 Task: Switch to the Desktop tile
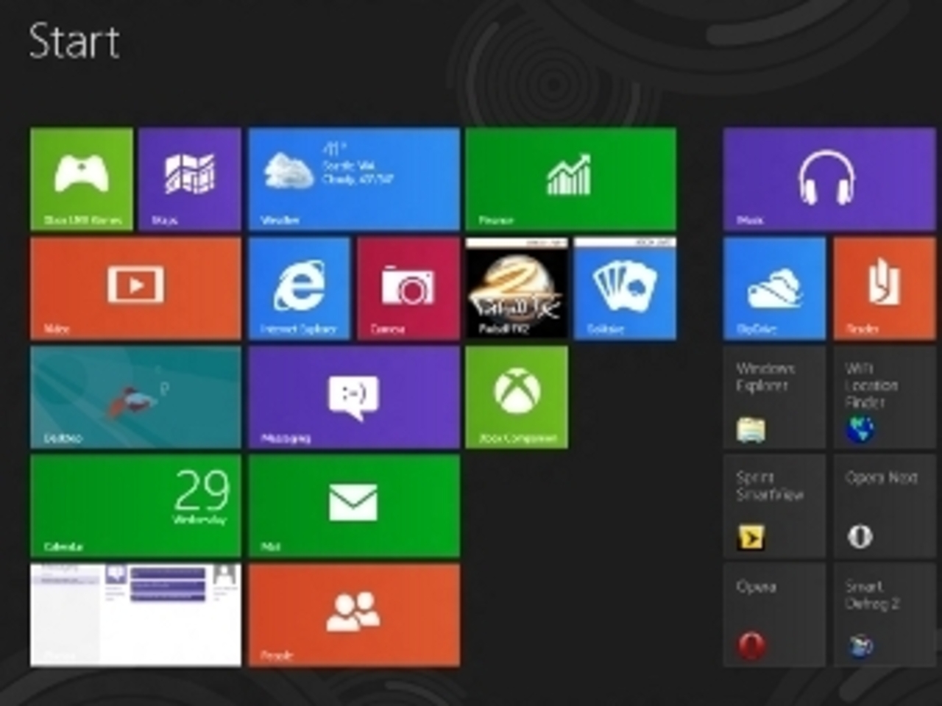[x=135, y=397]
